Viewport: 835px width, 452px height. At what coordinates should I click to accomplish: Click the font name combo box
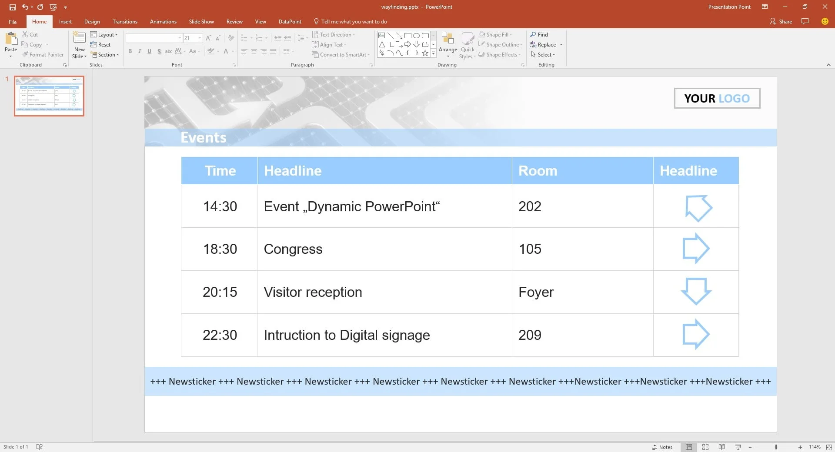154,38
